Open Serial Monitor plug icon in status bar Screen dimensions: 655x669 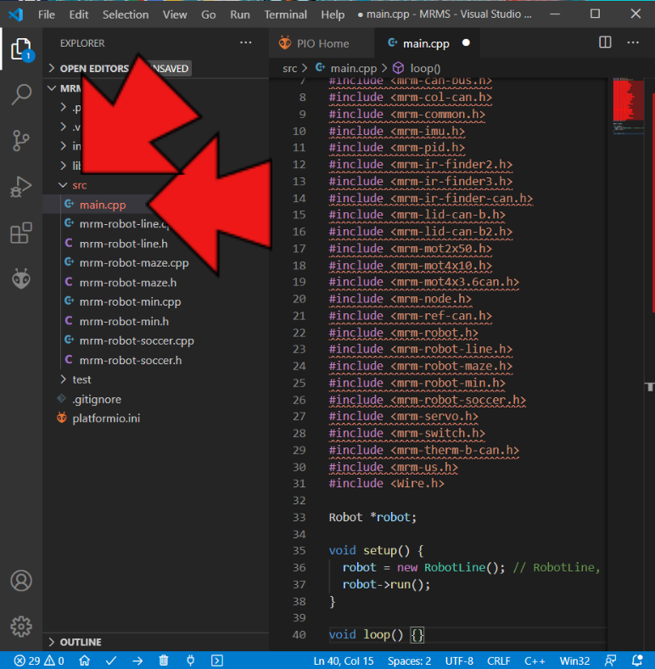tap(190, 661)
